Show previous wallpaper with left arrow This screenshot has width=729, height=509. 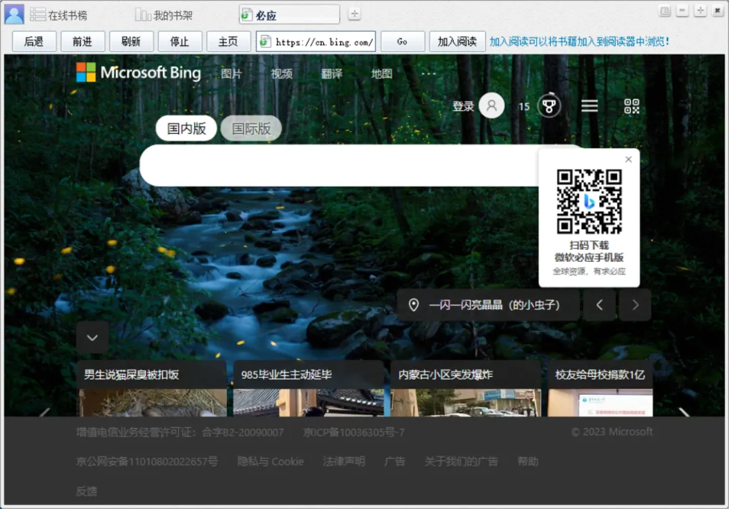click(x=599, y=305)
